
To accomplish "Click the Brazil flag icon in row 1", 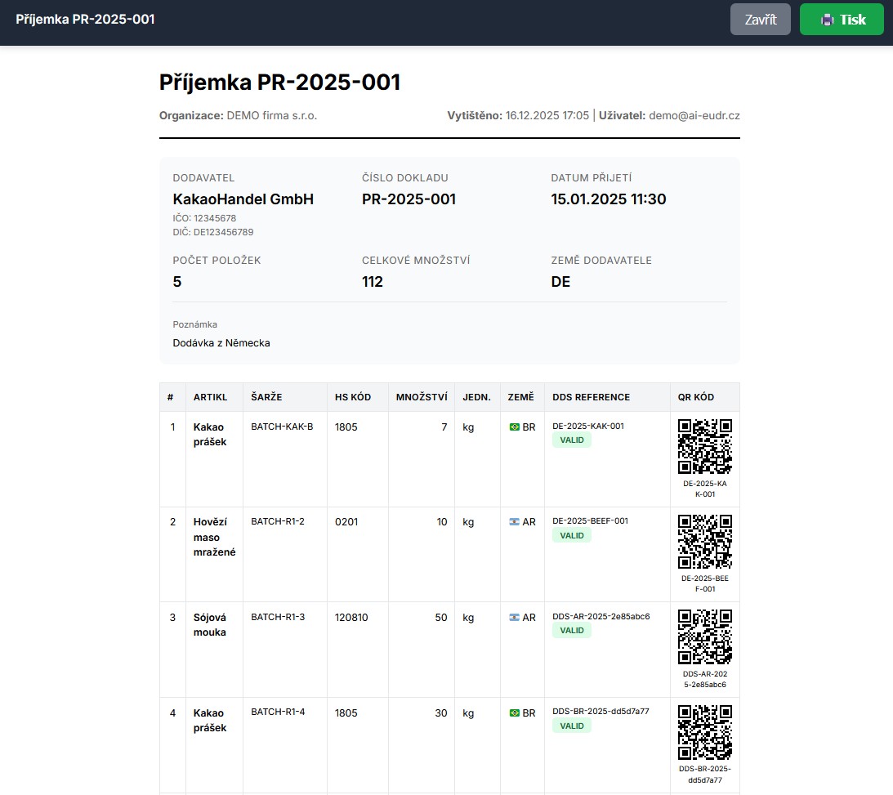I will point(515,427).
